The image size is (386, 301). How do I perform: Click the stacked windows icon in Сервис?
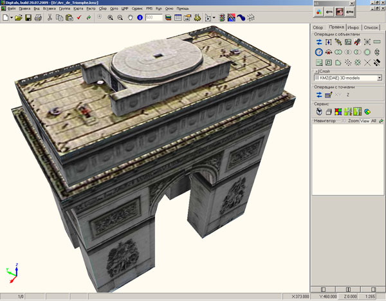click(x=329, y=112)
